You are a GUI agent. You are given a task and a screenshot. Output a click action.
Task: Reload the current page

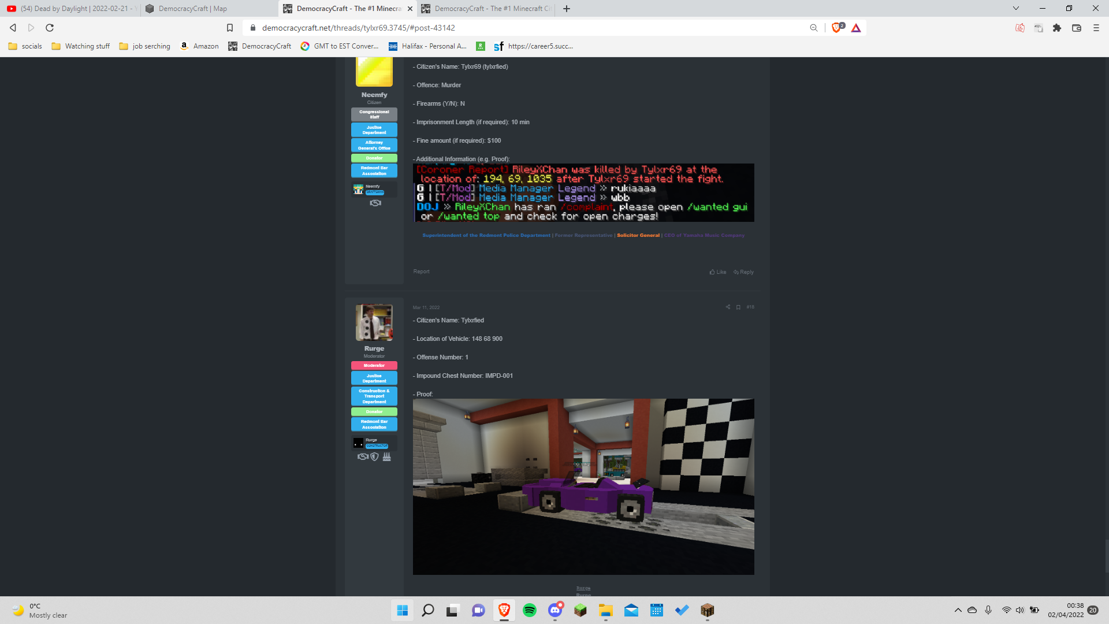point(50,28)
